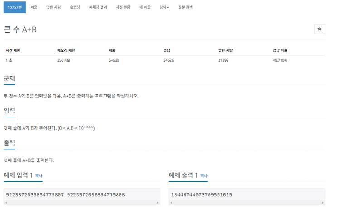Select the example output 18446744073709551615
This screenshot has width=340, height=209.
point(202,194)
